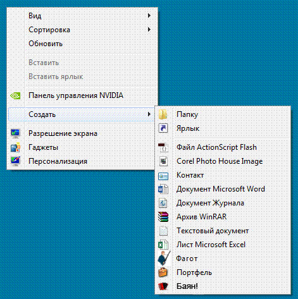Click the contact card icon beside Контакт
This screenshot has height=299, width=298.
[163, 176]
